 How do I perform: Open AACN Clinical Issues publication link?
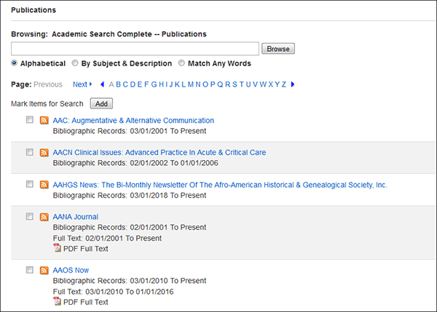tap(160, 153)
